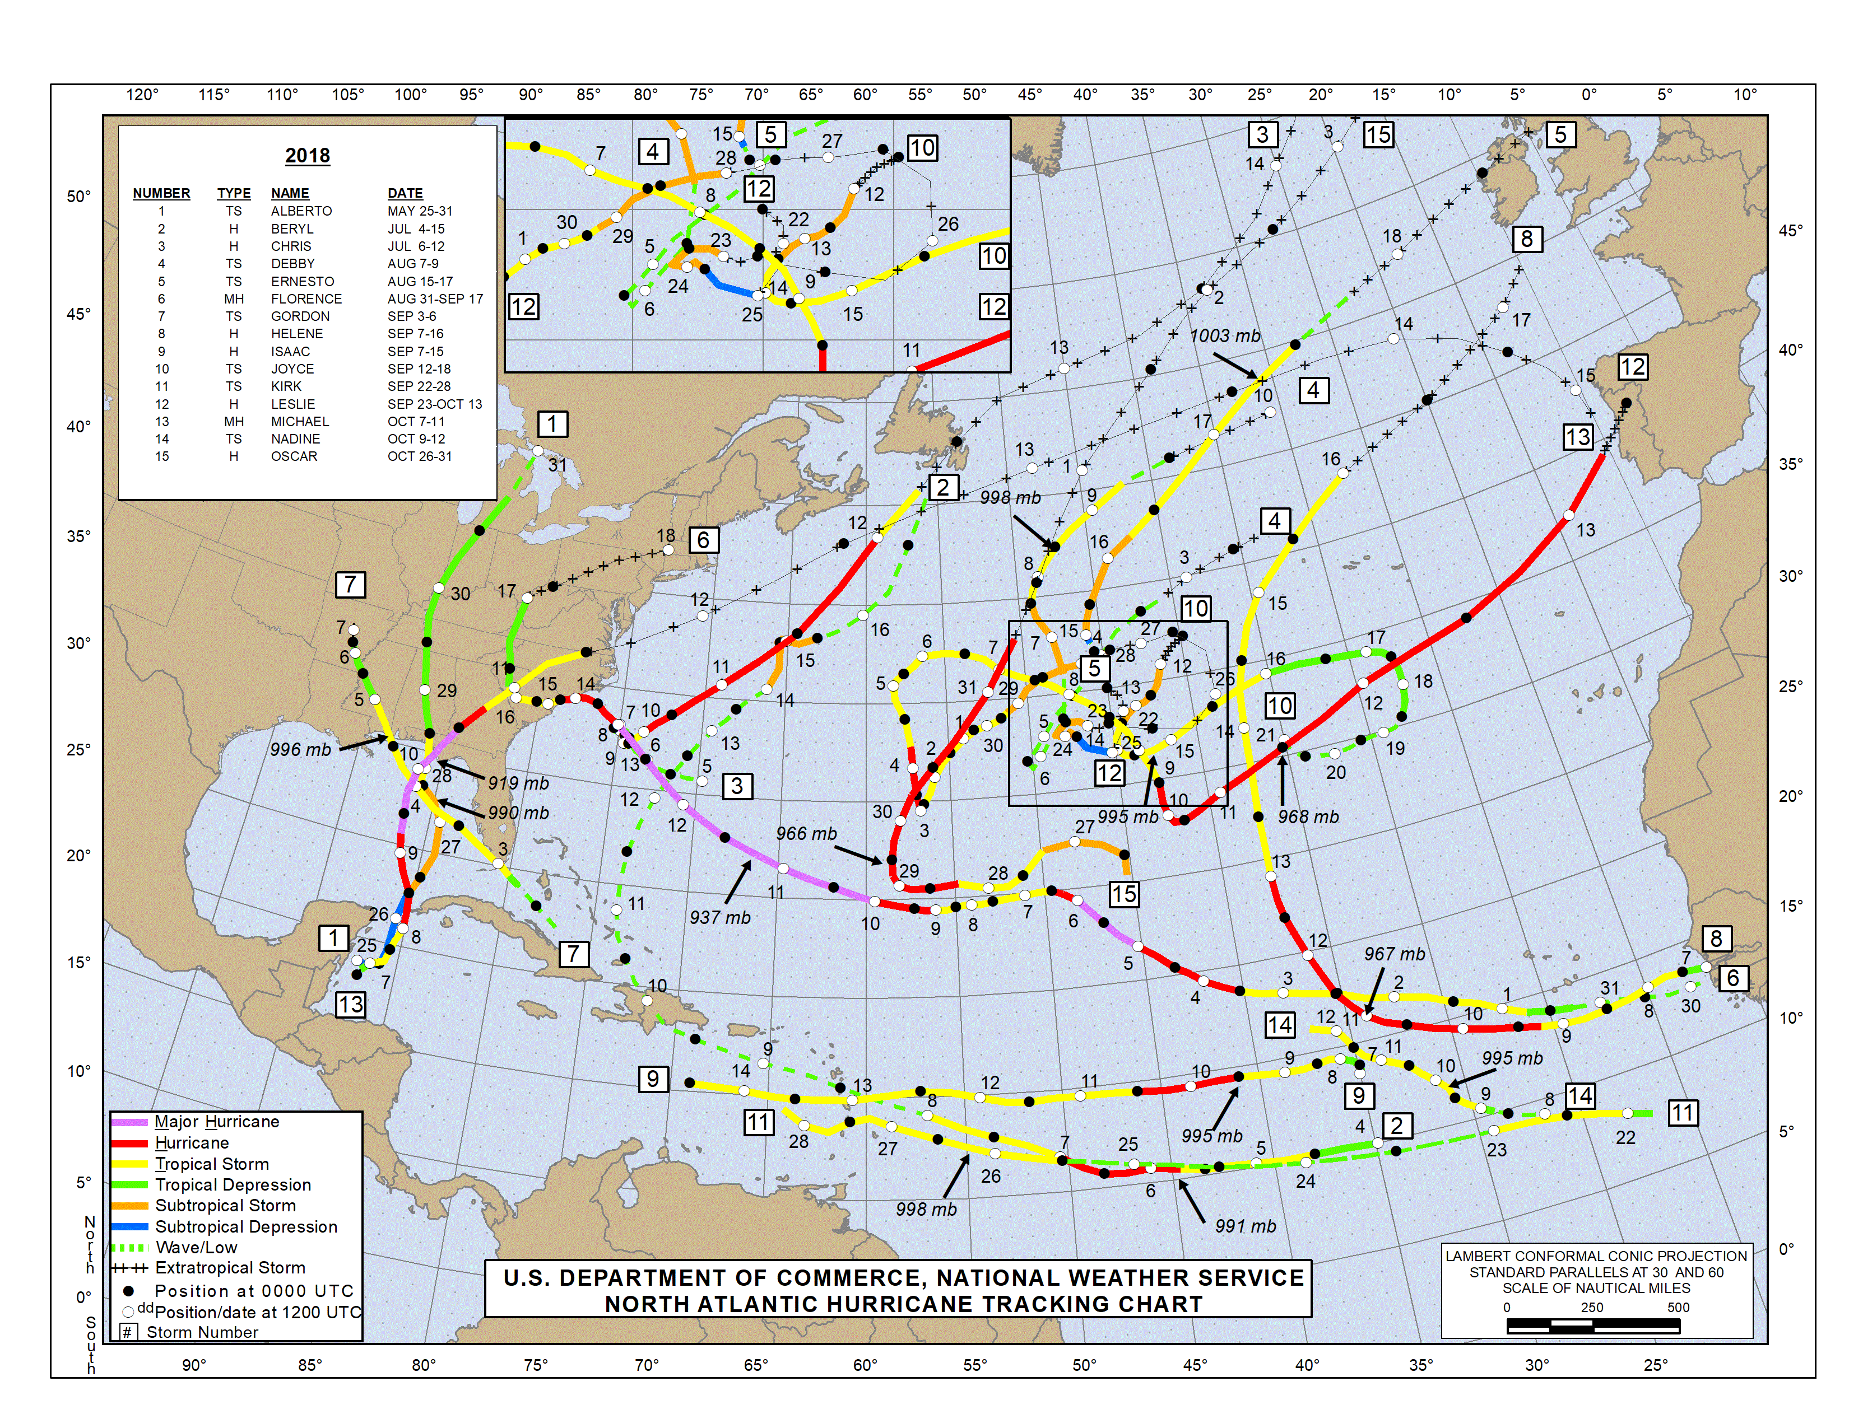1849x1428 pixels.
Task: Click the 'JOYCE' storm name
Action: coord(292,369)
